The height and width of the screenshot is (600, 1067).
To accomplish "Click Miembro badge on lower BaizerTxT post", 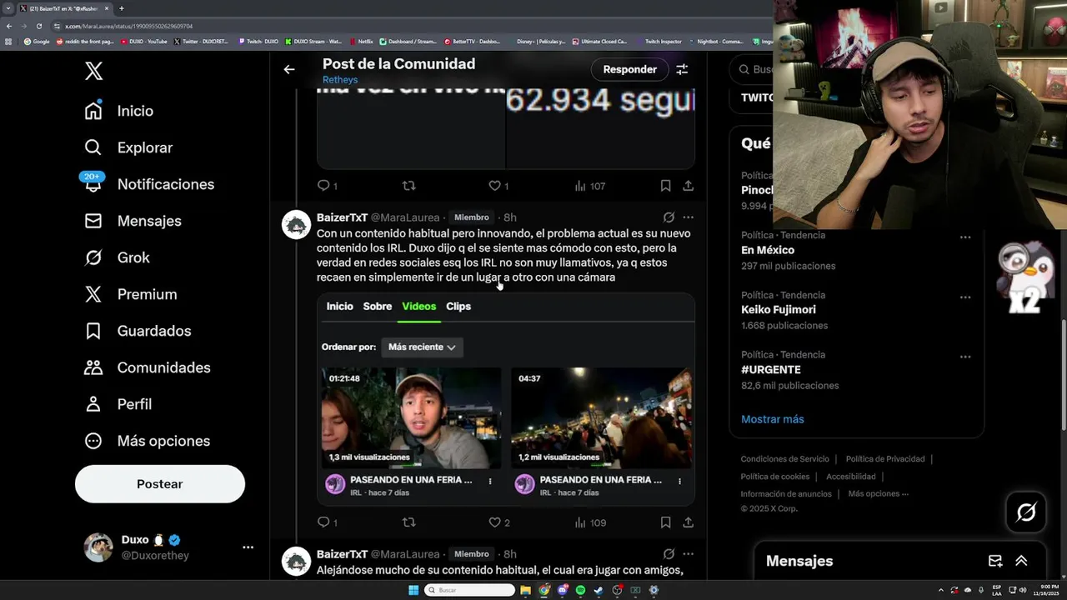I will pos(472,554).
